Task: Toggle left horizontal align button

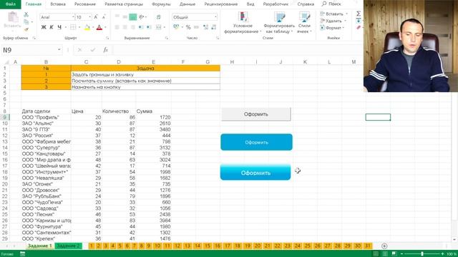Action: (117, 27)
